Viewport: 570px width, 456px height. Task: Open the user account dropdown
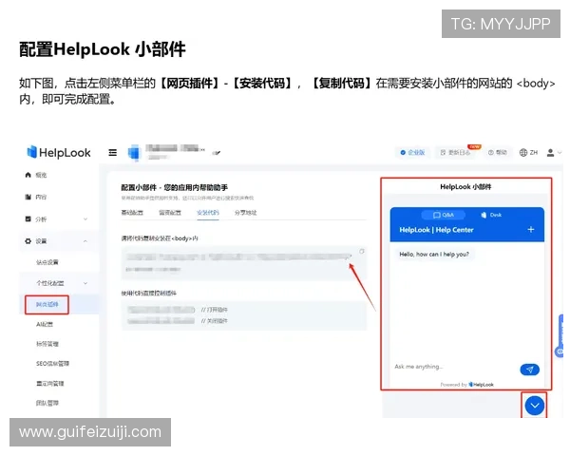(x=554, y=153)
